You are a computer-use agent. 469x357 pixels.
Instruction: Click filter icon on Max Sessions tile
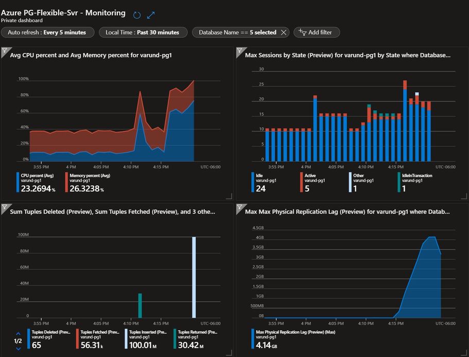tap(240, 51)
